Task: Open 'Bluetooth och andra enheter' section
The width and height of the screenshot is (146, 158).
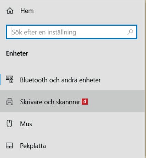Action: tap(60, 80)
